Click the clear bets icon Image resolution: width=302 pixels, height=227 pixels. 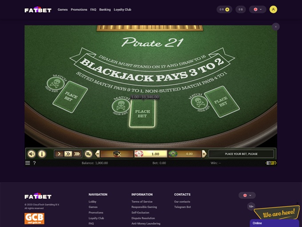[88, 154]
